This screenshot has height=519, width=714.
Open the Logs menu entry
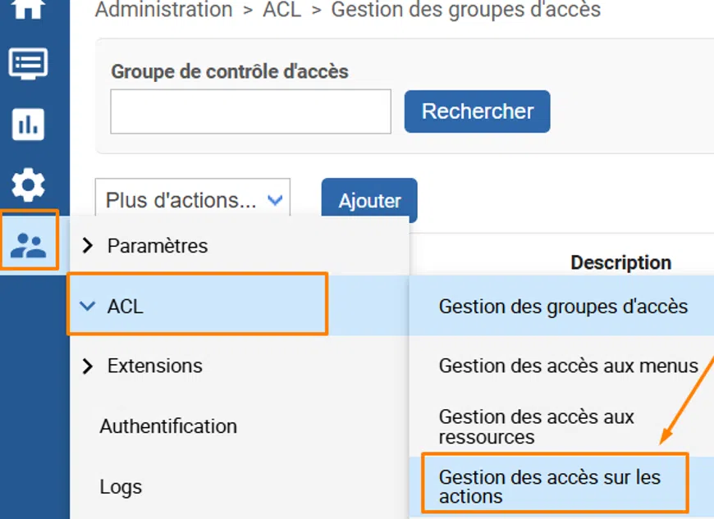[121, 487]
